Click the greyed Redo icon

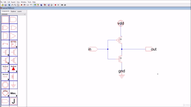(52, 5)
